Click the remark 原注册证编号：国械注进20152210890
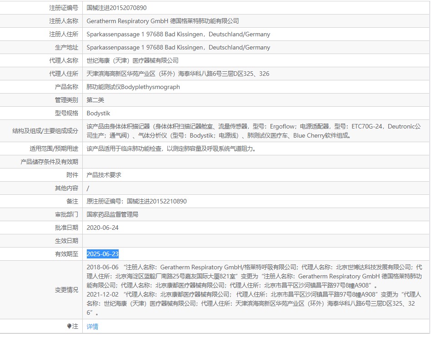Image resolution: width=431 pixels, height=337 pixels. (136, 201)
